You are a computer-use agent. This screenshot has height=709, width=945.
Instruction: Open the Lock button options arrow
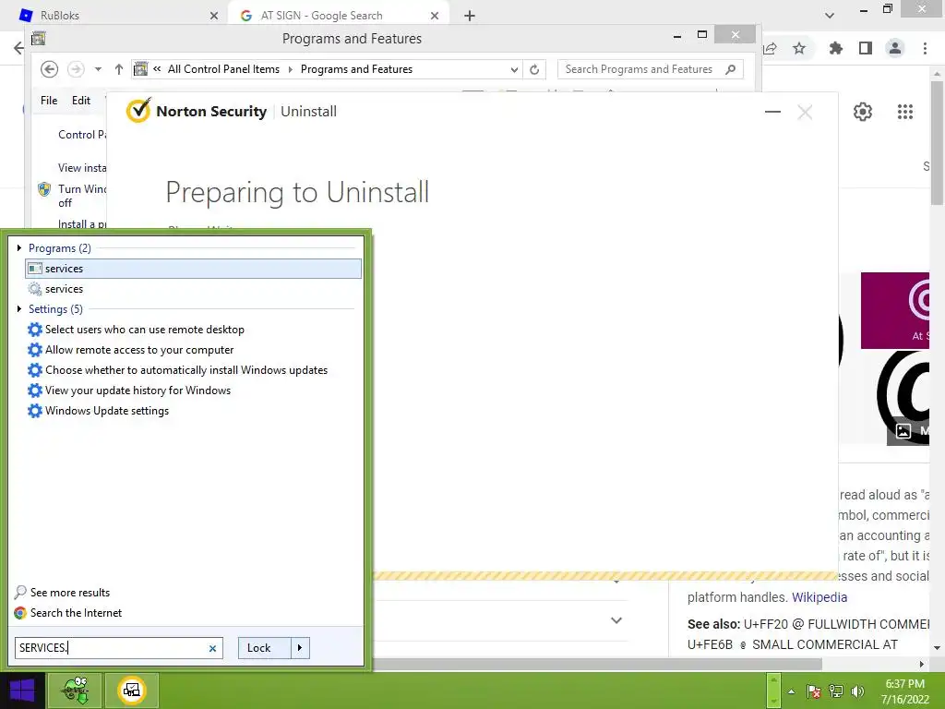[300, 647]
